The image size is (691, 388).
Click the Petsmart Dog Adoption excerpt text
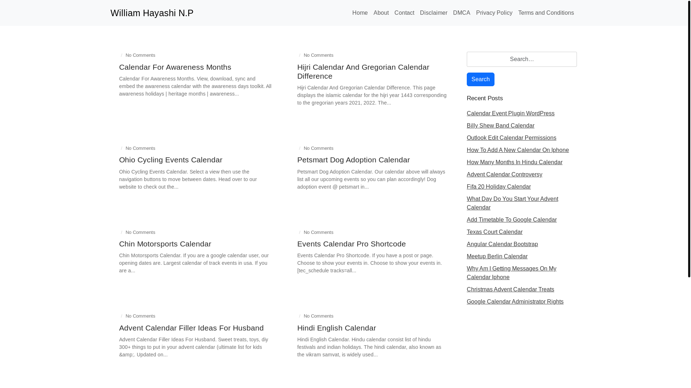click(x=371, y=179)
